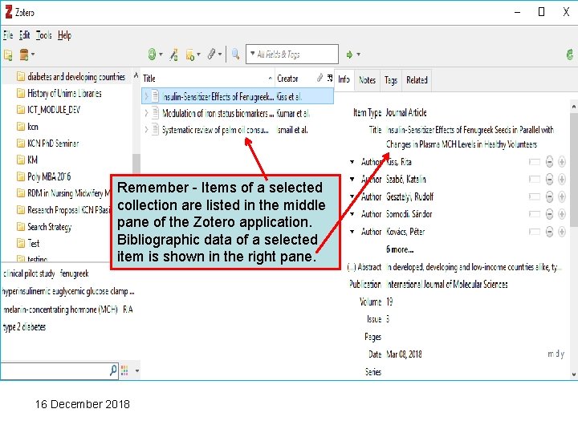The image size is (578, 433).
Task: Open search mode dropdown in search box
Action: [253, 54]
